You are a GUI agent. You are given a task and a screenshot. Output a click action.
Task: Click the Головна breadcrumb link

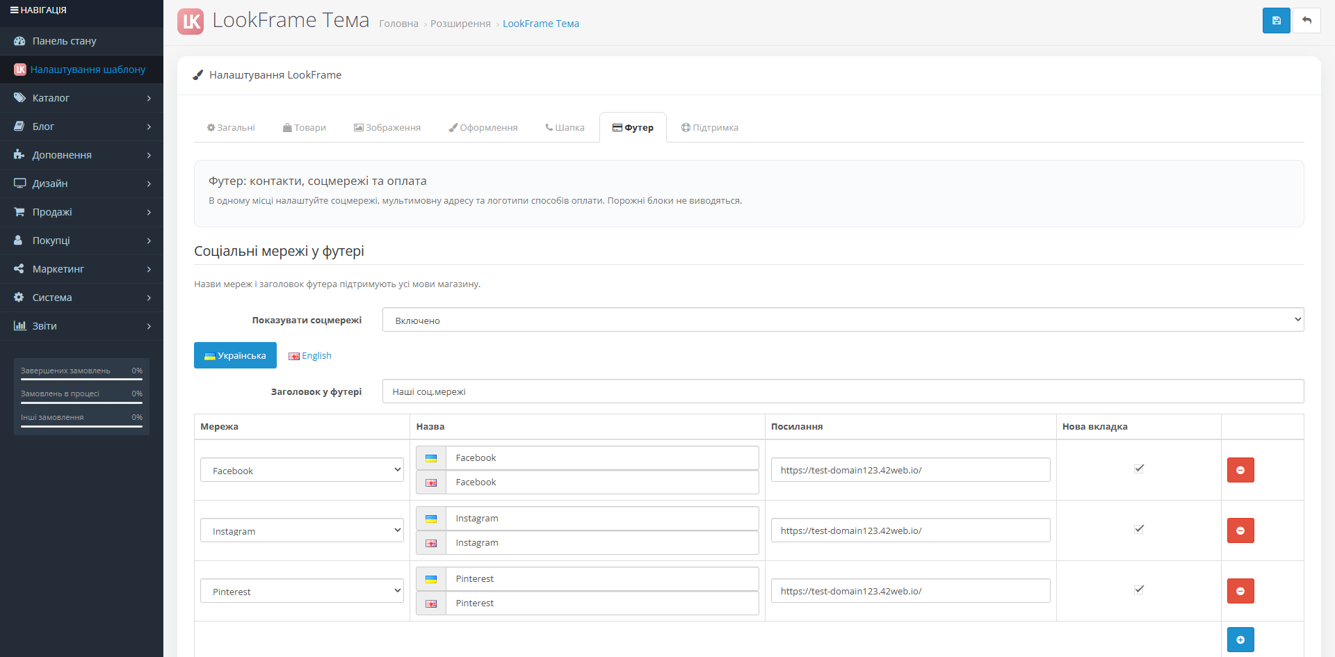tap(398, 24)
